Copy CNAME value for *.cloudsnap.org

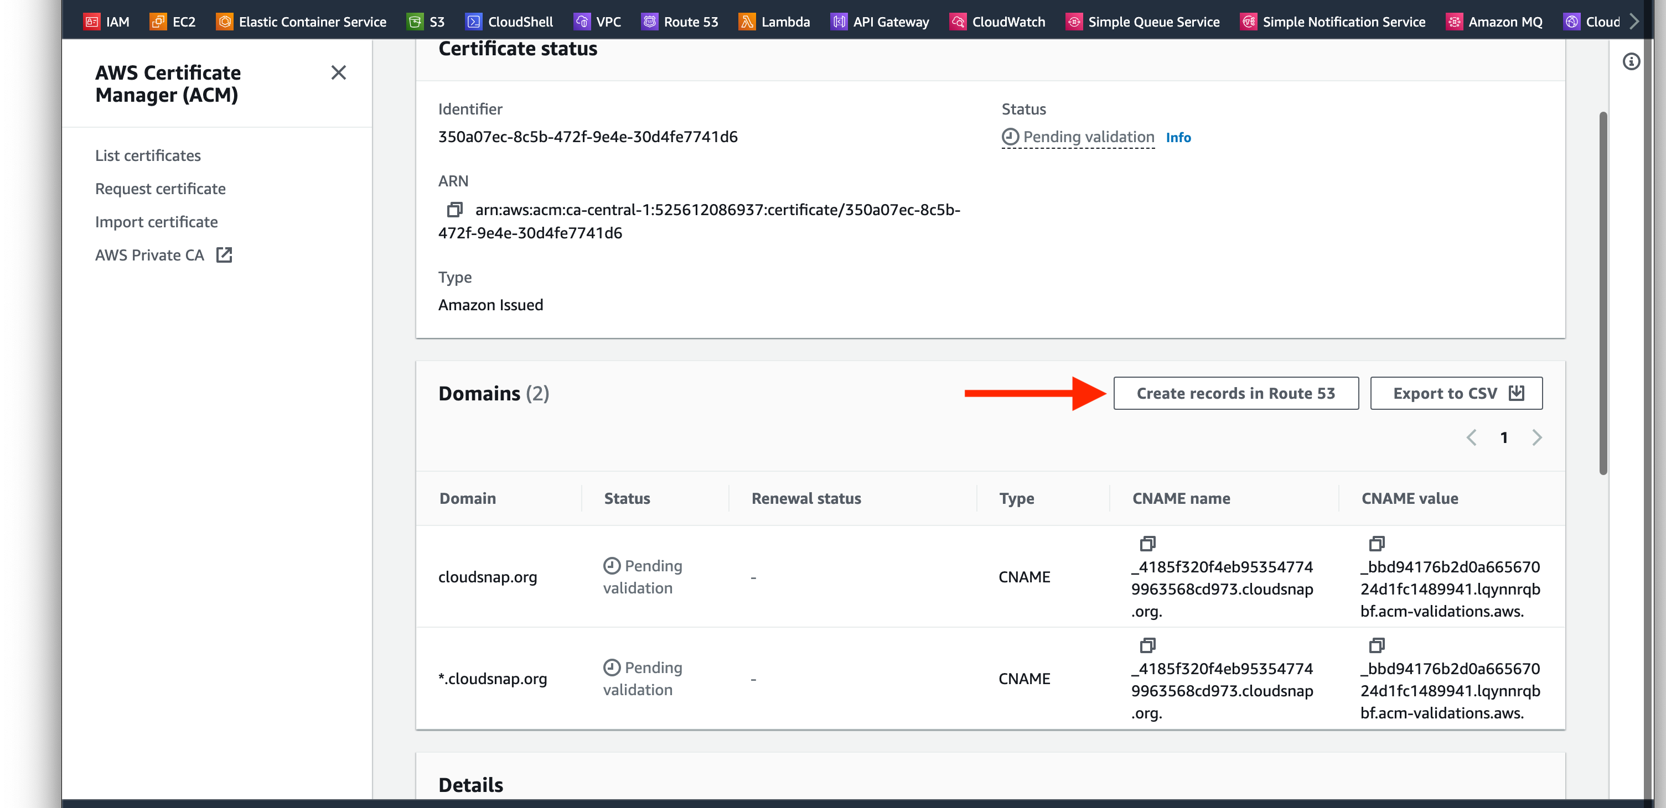(x=1377, y=644)
